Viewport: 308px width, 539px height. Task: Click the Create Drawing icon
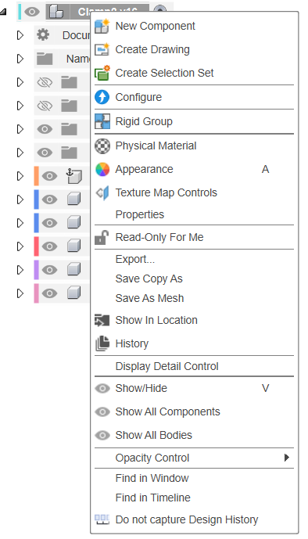pyautogui.click(x=102, y=49)
